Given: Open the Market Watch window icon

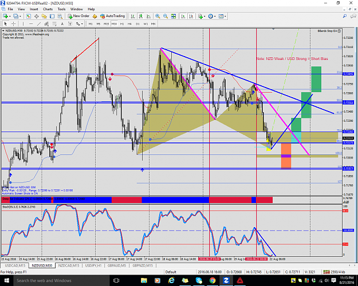Looking at the screenshot, I should [x=28, y=16].
